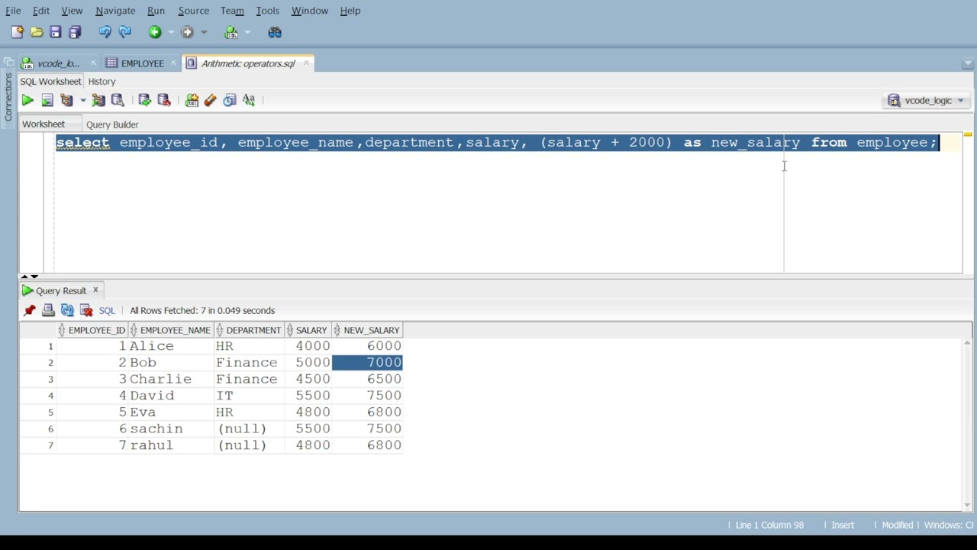This screenshot has height=550, width=977.
Task: Open the Help menu
Action: [x=350, y=11]
